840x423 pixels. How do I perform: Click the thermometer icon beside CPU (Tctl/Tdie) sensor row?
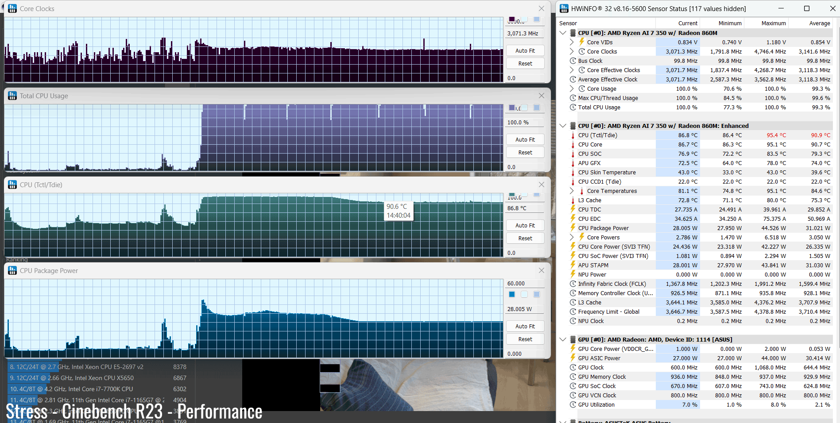coord(573,135)
